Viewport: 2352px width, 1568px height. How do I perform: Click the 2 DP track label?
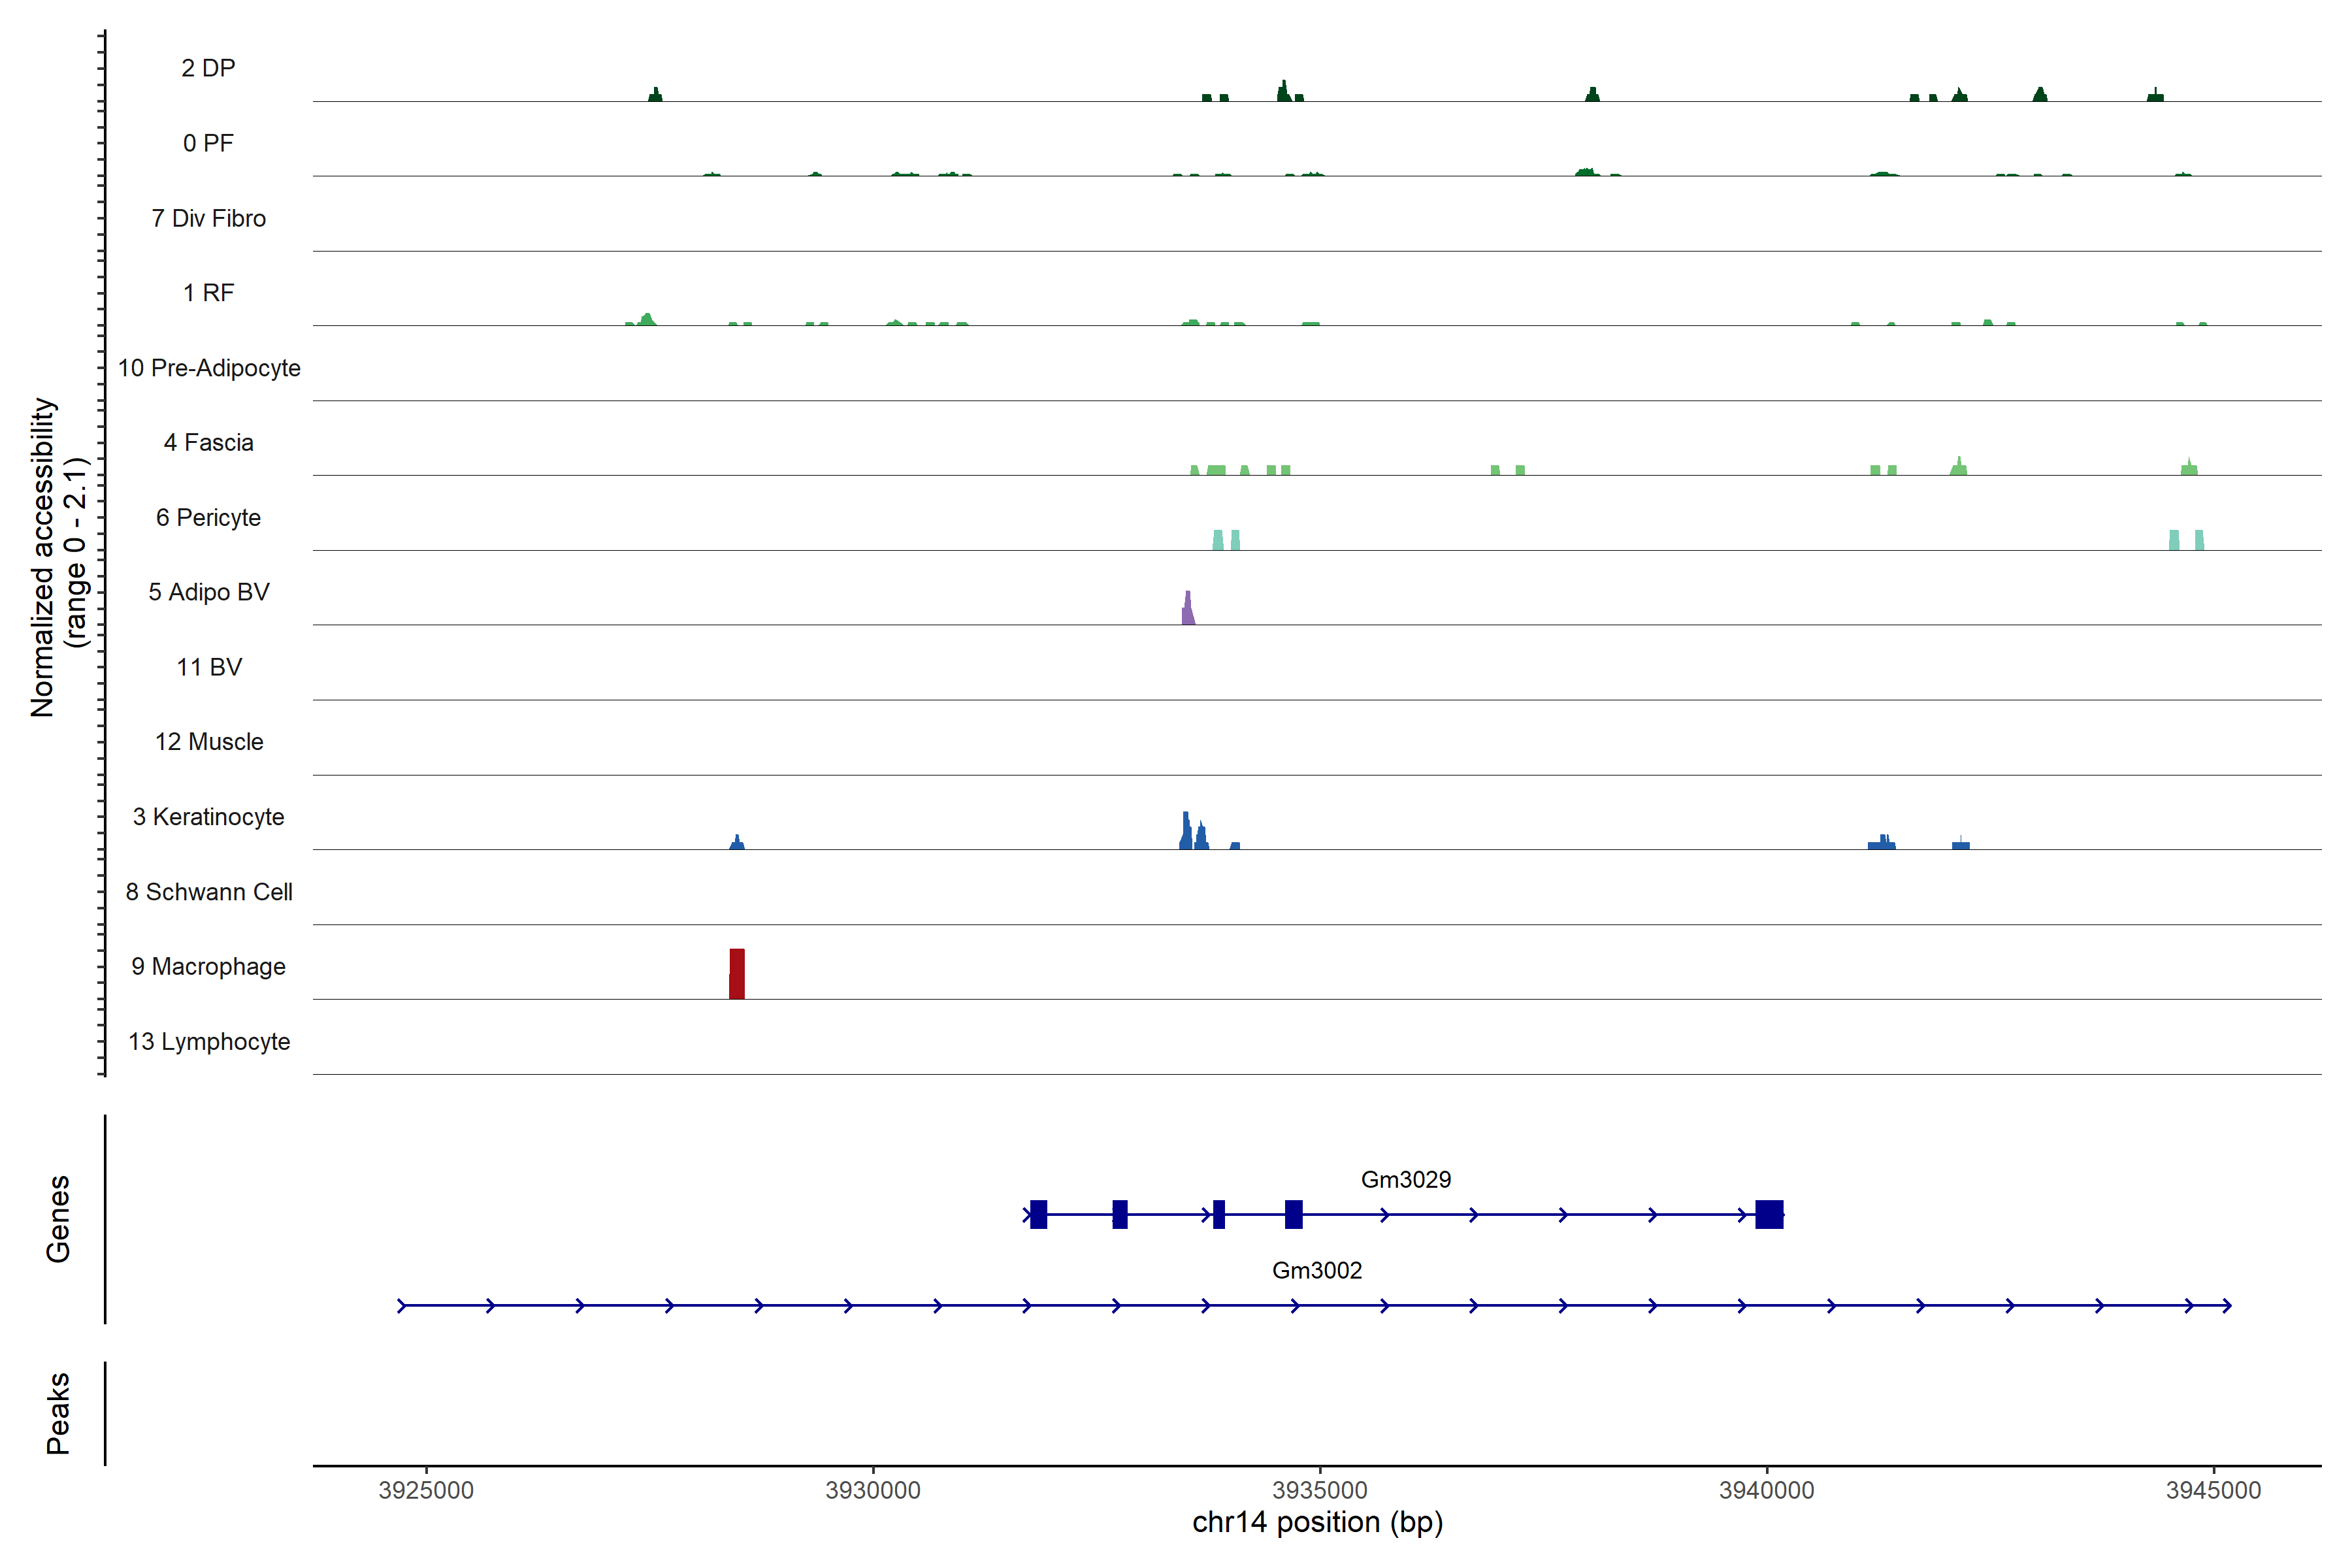click(208, 68)
